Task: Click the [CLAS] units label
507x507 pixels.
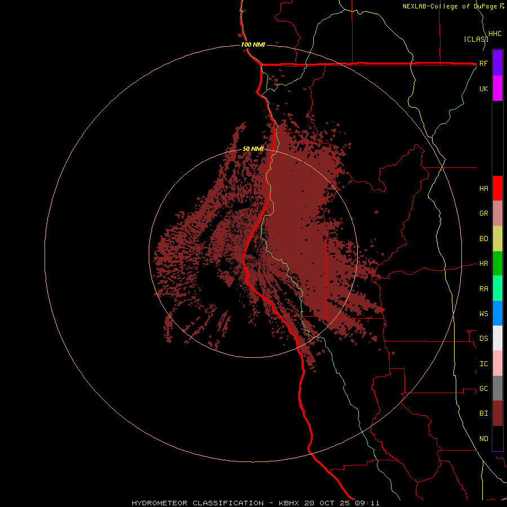Action: click(x=476, y=39)
